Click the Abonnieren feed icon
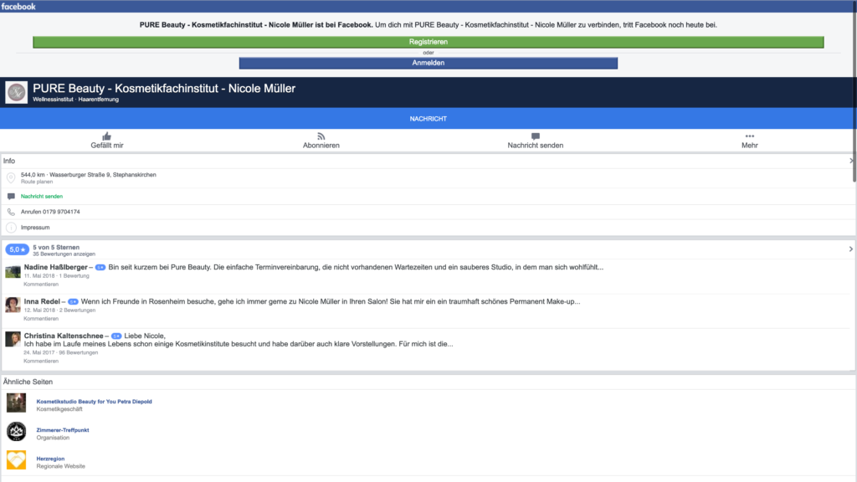 click(x=321, y=136)
